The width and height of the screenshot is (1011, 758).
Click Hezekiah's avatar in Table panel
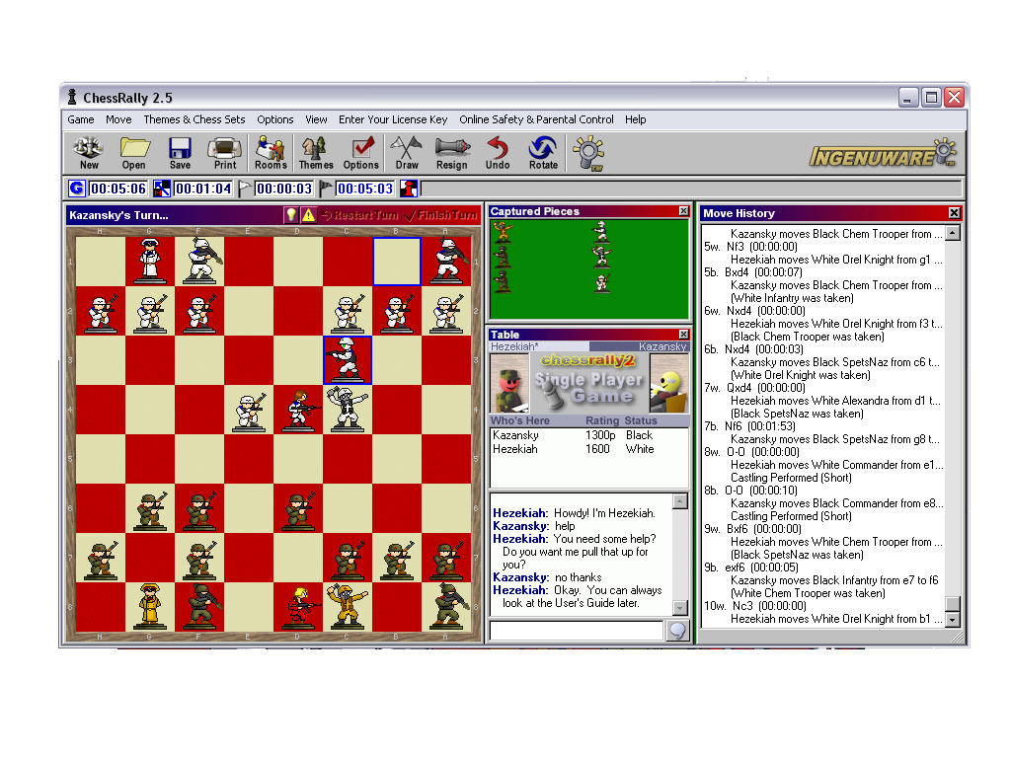(509, 383)
